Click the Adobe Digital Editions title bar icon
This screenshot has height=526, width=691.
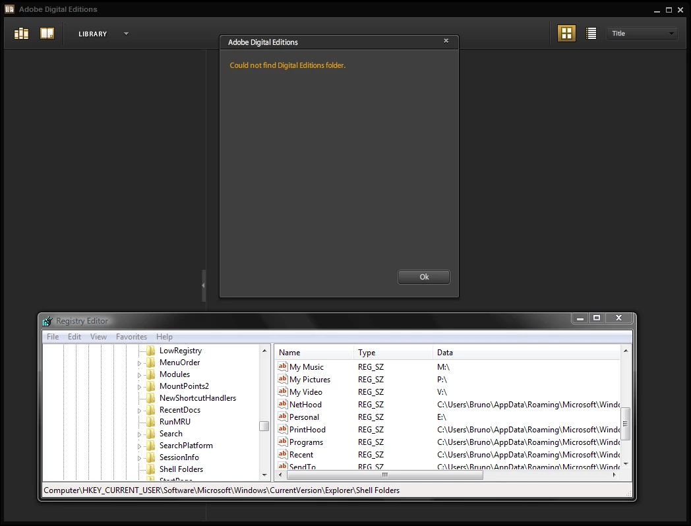click(x=10, y=9)
